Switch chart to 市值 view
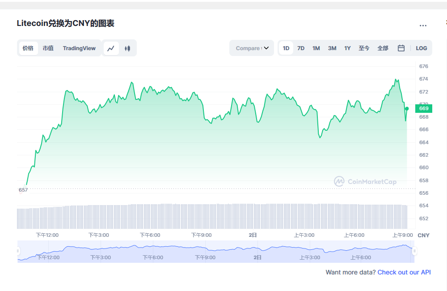Image resolution: width=447 pixels, height=291 pixels. (48, 48)
